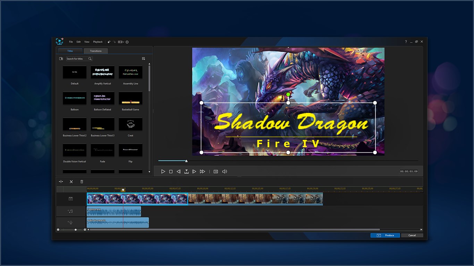Click the volume speaker icon
The image size is (474, 266).
click(225, 171)
